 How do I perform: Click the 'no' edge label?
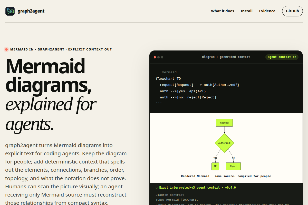(x=233, y=158)
